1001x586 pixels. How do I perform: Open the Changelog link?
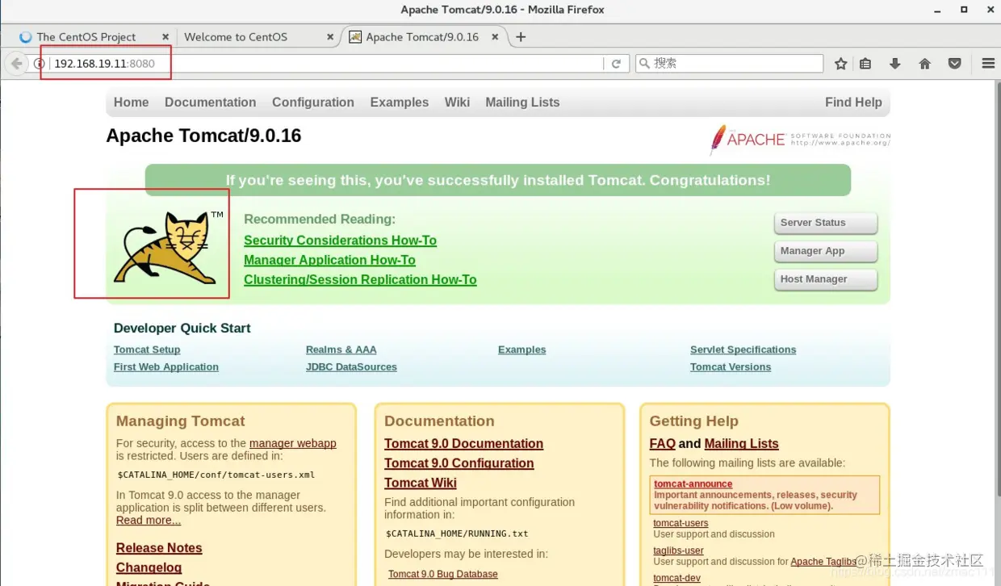(x=149, y=567)
